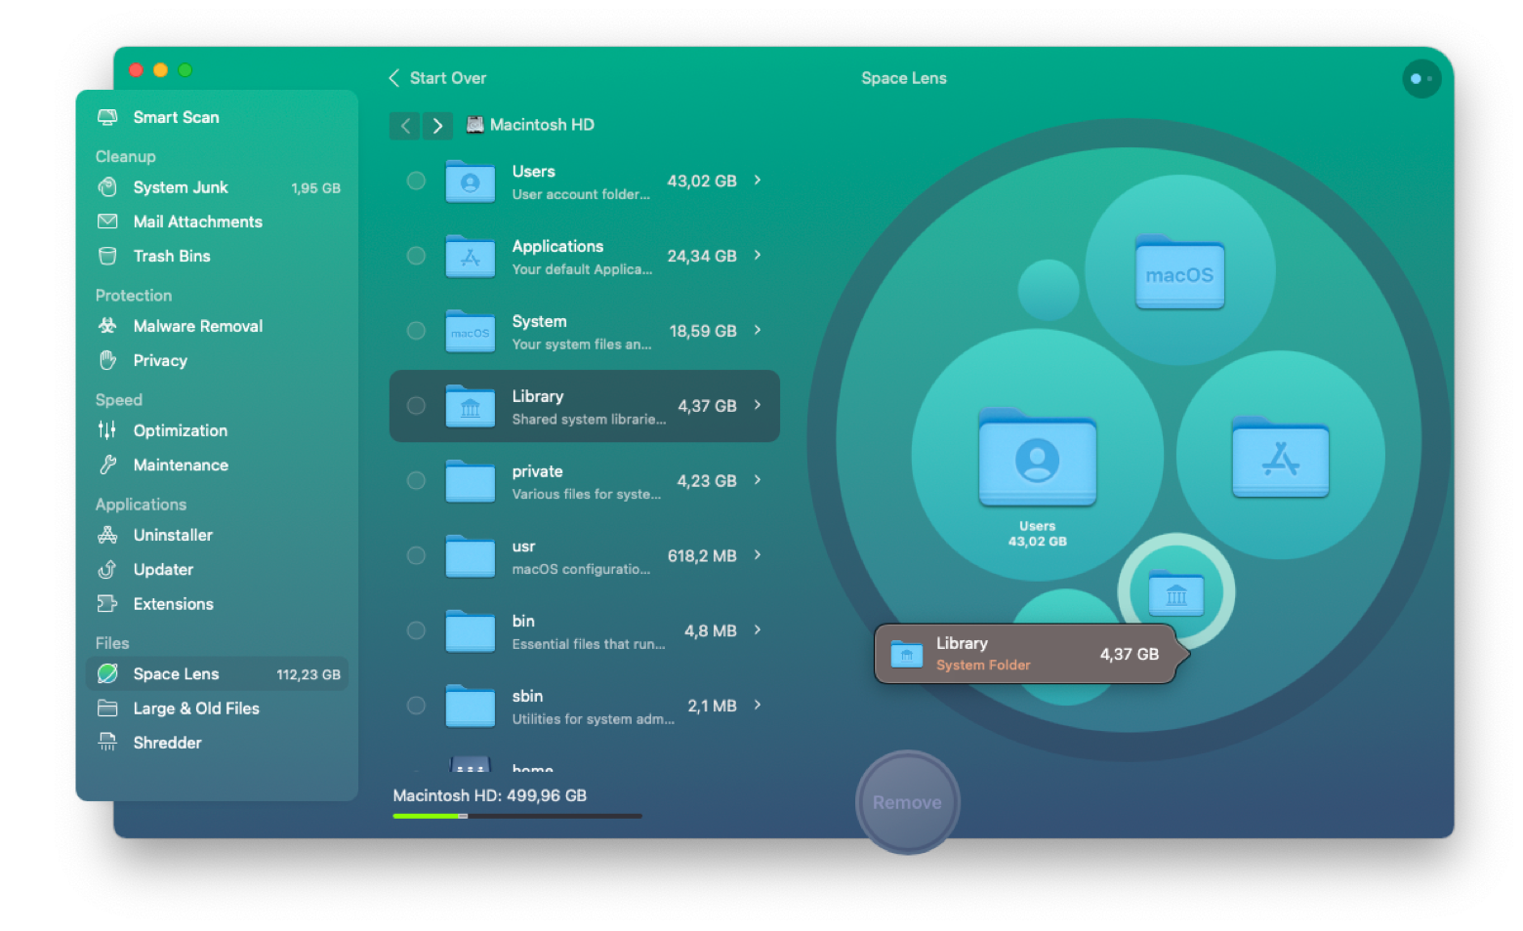This screenshot has width=1523, height=931.
Task: Click the Optimization sliders icon
Action: pos(107,430)
